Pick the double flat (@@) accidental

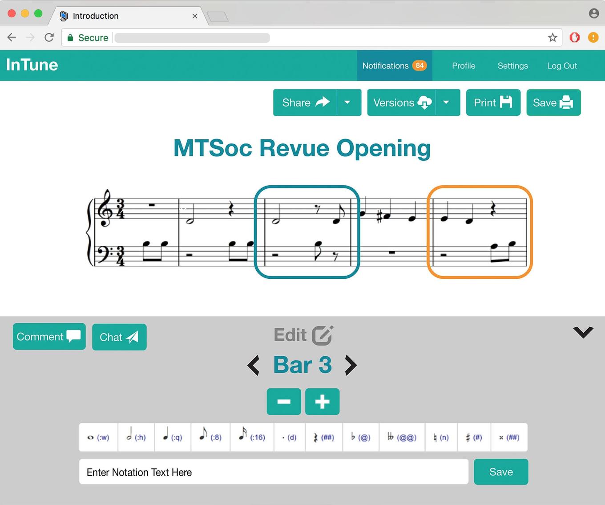(x=402, y=437)
